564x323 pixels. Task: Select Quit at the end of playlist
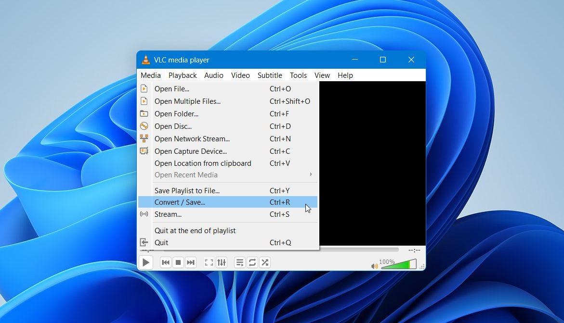coord(195,231)
